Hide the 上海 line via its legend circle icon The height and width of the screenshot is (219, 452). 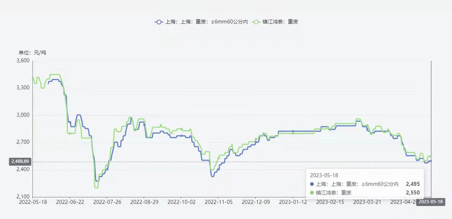[158, 22]
